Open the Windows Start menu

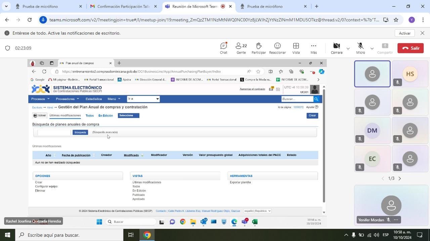click(7, 235)
